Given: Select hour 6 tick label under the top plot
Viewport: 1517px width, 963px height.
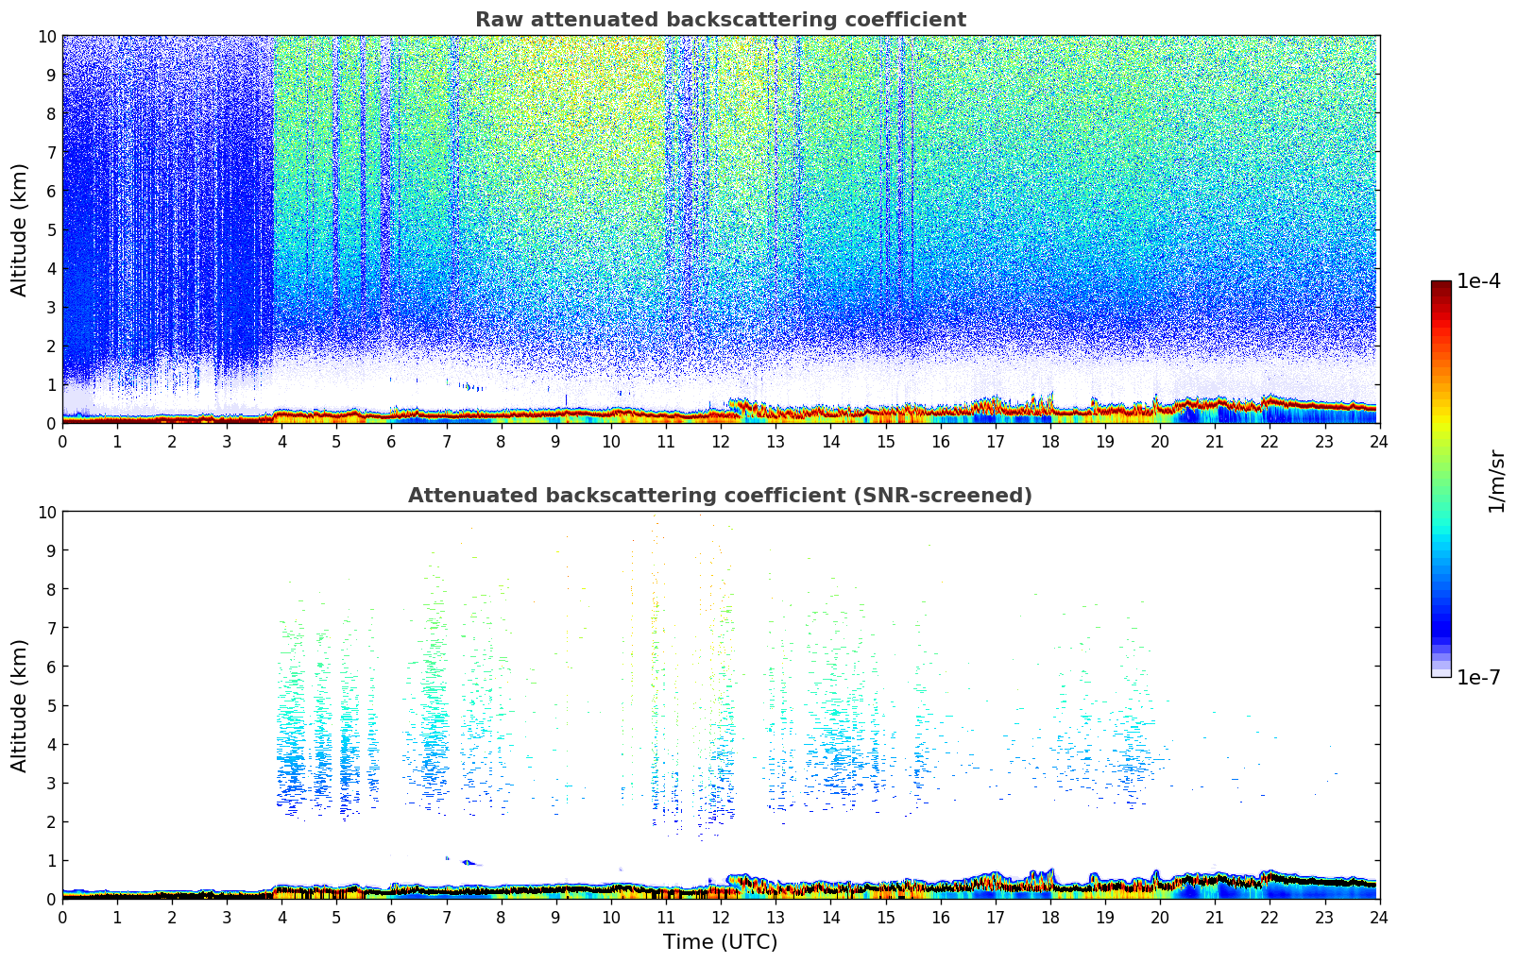Looking at the screenshot, I should pos(392,441).
